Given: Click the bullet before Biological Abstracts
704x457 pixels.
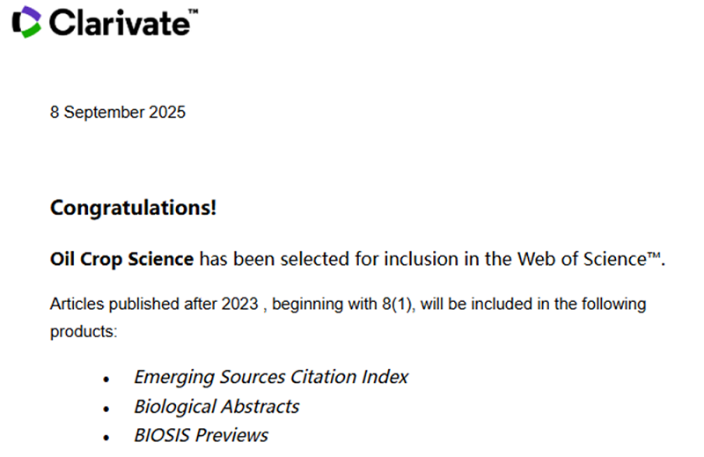Looking at the screenshot, I should click(x=106, y=409).
